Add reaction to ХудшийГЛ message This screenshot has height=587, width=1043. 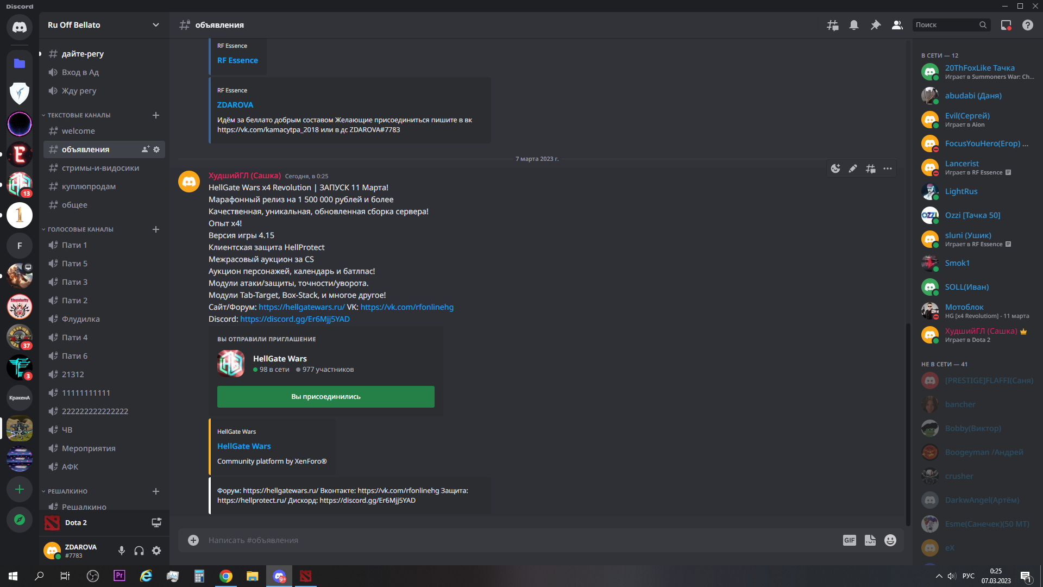[x=835, y=168]
